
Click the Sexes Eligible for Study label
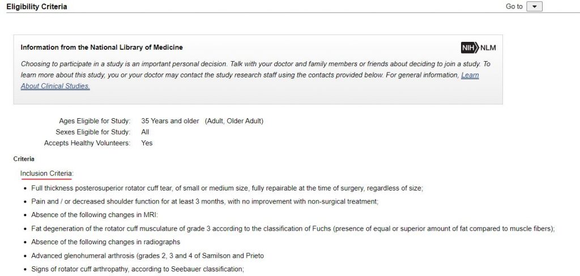pos(93,132)
